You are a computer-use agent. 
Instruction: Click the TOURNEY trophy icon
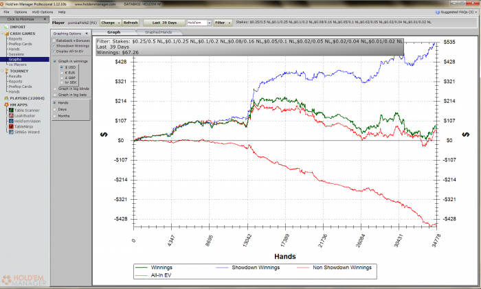point(6,71)
